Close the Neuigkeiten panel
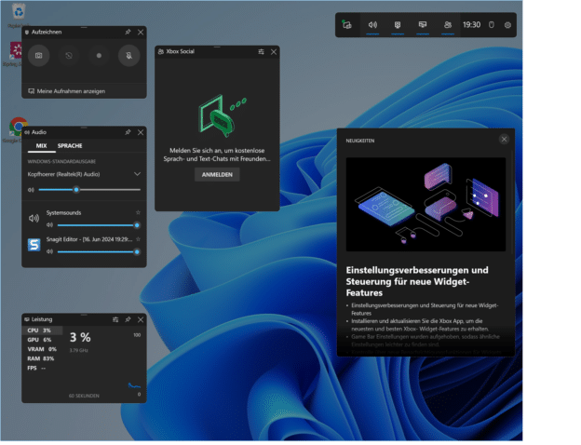581x445 pixels. (504, 139)
